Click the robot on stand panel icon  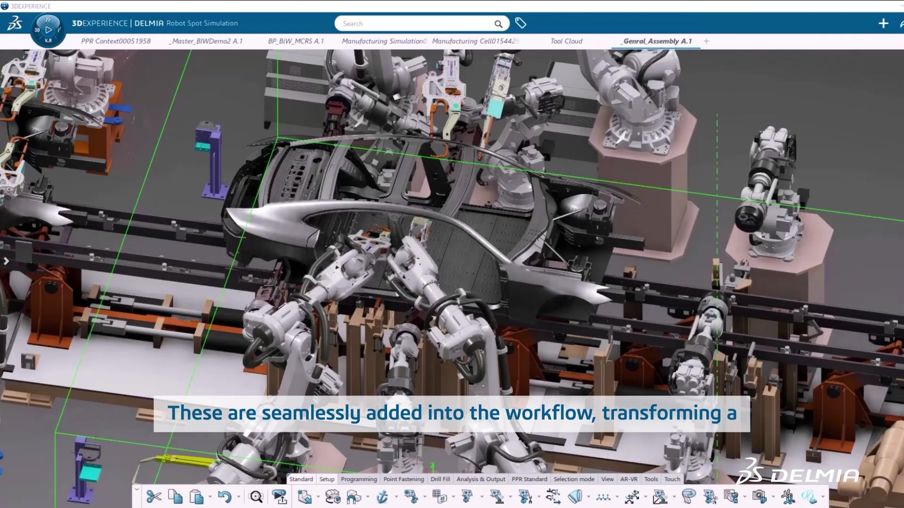click(496, 496)
